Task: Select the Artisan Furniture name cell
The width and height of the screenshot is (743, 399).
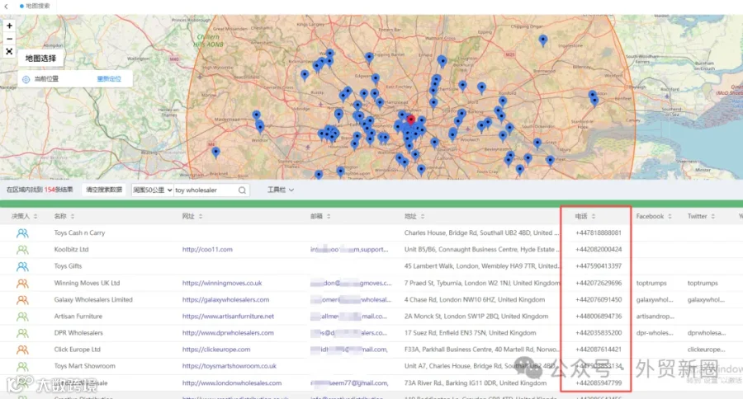Action: point(78,317)
